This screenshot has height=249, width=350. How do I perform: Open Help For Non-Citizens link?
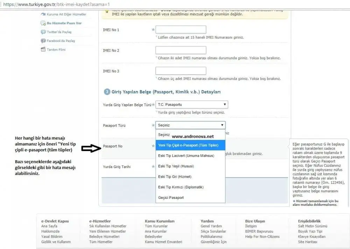pyautogui.click(x=262, y=236)
